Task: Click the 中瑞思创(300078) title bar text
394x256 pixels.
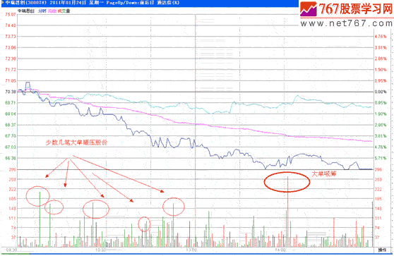Action: click(26, 3)
